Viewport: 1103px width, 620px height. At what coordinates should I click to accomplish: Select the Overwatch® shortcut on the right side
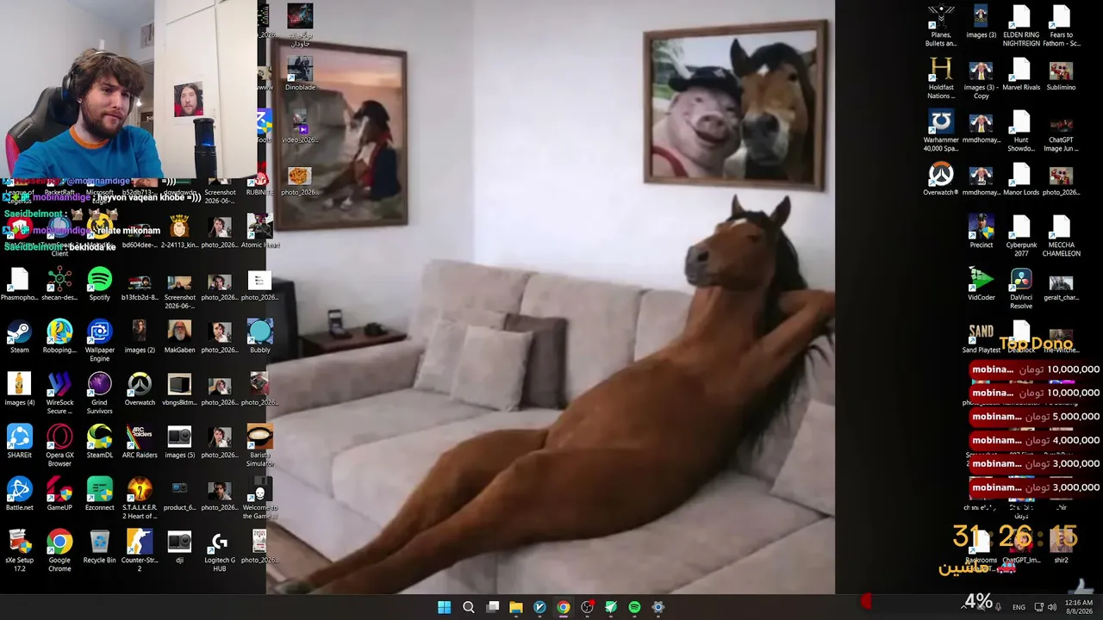click(x=941, y=180)
